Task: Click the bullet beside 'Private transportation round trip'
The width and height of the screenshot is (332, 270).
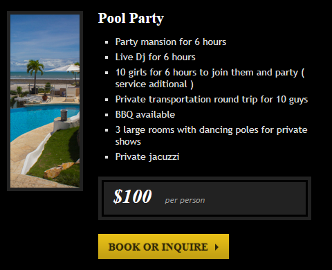Action: click(x=107, y=100)
